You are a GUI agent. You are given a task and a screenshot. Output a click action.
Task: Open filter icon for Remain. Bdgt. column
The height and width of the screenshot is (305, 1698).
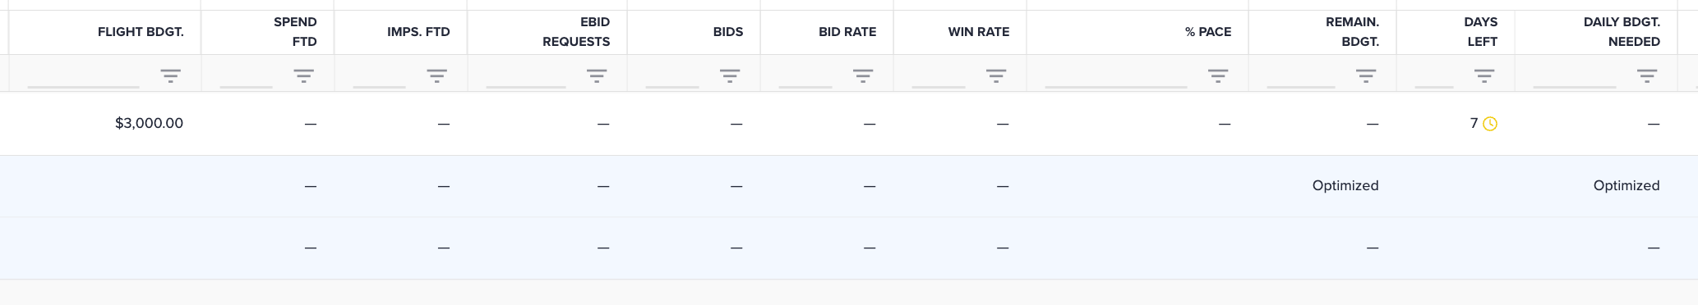pos(1365,75)
